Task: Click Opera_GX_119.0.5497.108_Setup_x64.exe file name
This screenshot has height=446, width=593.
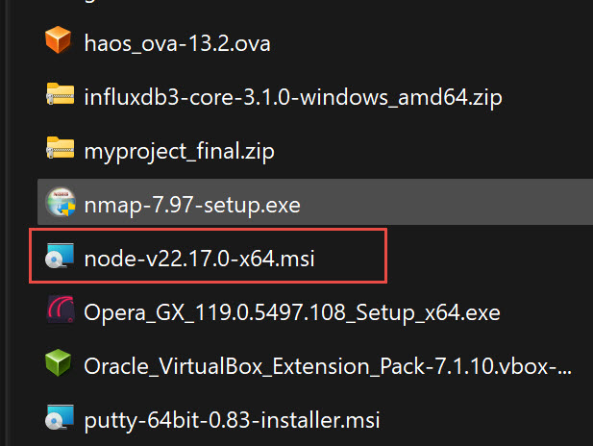Action: pos(292,313)
